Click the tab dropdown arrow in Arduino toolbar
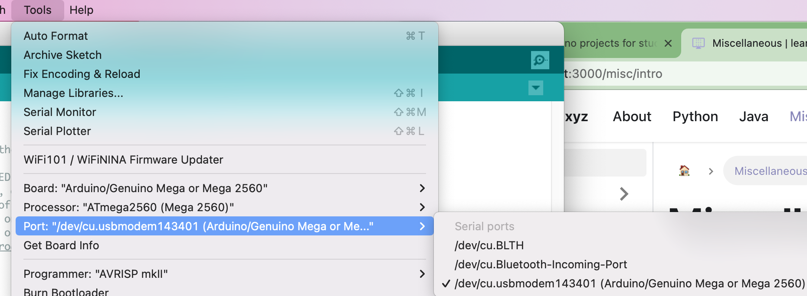 536,88
